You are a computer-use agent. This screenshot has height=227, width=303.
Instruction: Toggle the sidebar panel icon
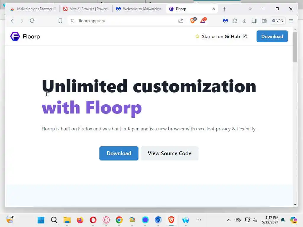(x=254, y=21)
